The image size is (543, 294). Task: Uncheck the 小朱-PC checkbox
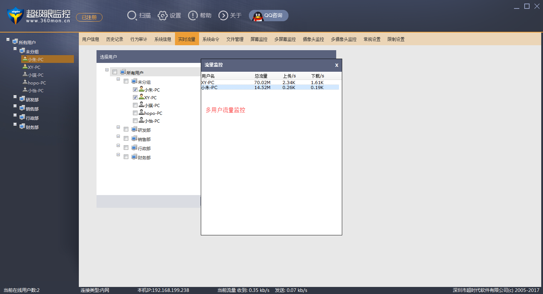pyautogui.click(x=135, y=90)
